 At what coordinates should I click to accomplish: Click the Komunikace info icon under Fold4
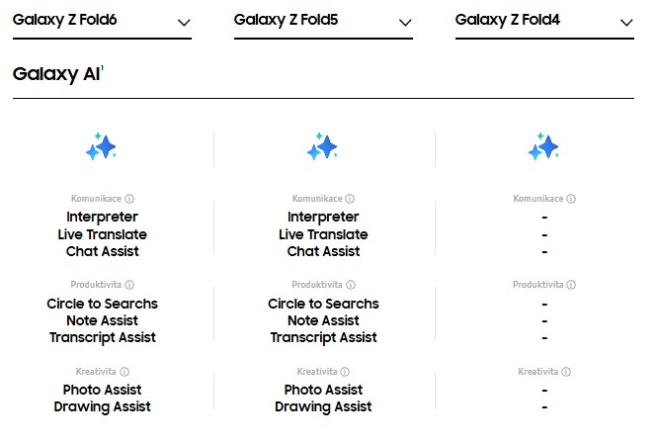coord(571,199)
